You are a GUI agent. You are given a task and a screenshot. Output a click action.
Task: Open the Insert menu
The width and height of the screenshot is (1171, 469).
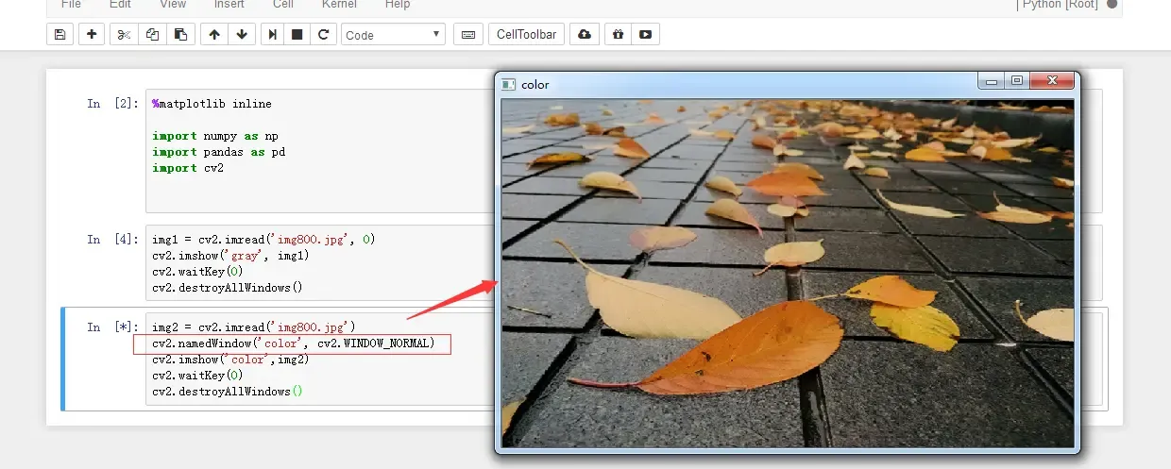click(229, 5)
